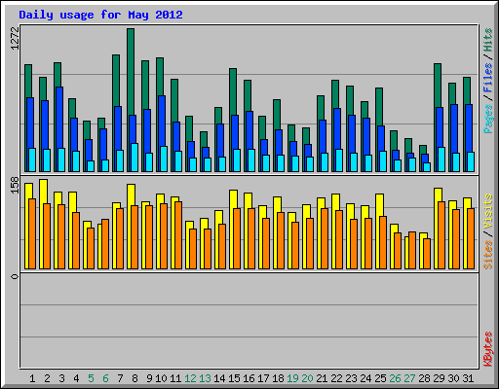
Task: Click the cyan Pages legend label
Action: [x=487, y=119]
